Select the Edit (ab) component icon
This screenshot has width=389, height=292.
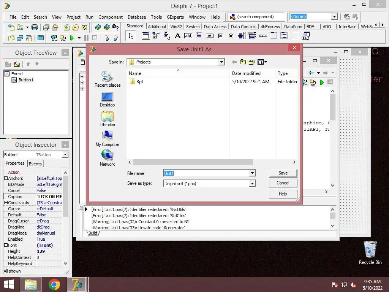click(188, 36)
